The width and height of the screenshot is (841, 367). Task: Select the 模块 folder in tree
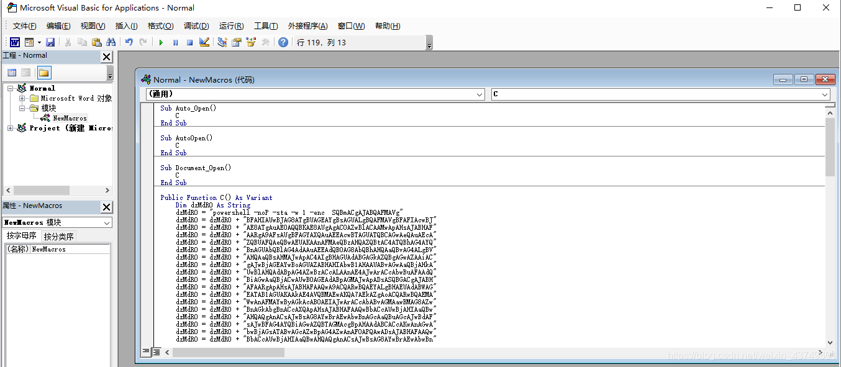tap(48, 108)
